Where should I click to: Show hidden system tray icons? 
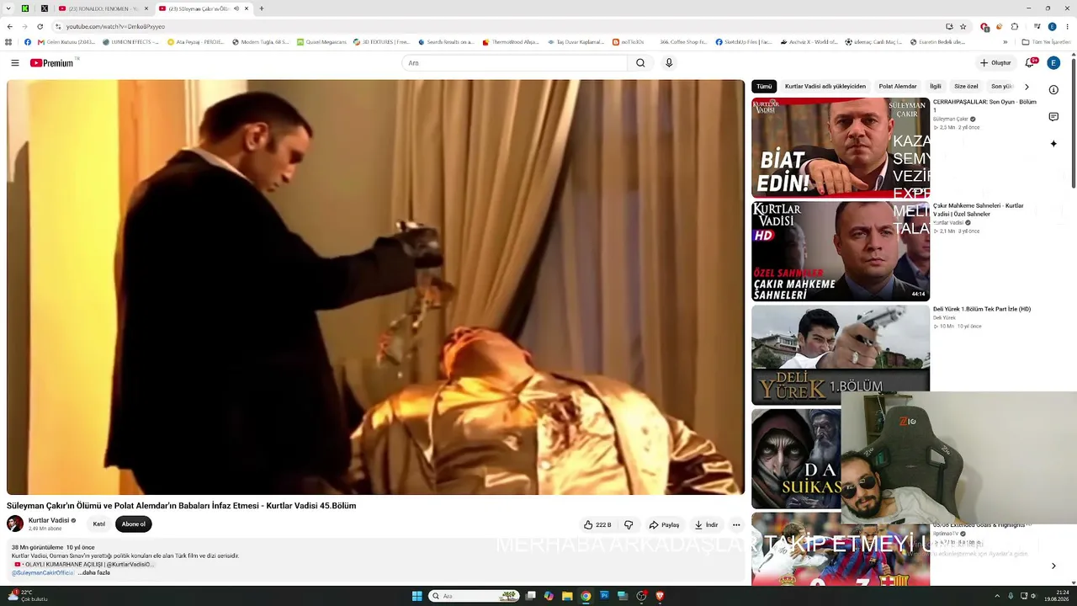[997, 596]
